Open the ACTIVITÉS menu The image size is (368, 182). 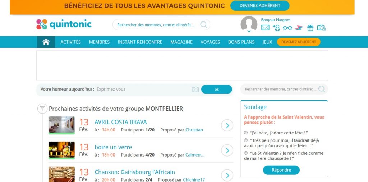(x=71, y=42)
